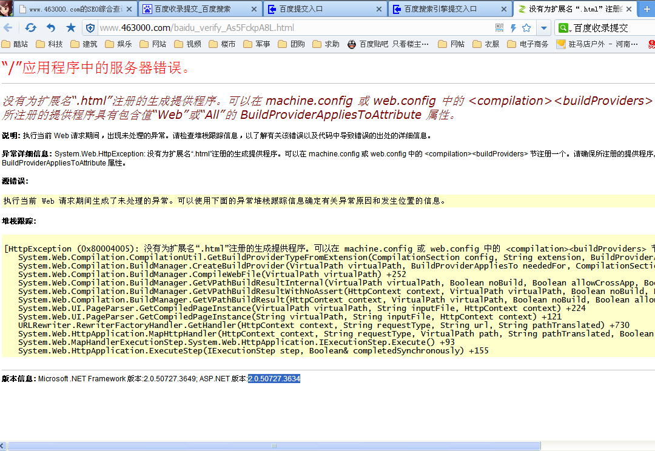Bookmark this page with the outline star
This screenshot has width=655, height=451.
pos(526,28)
